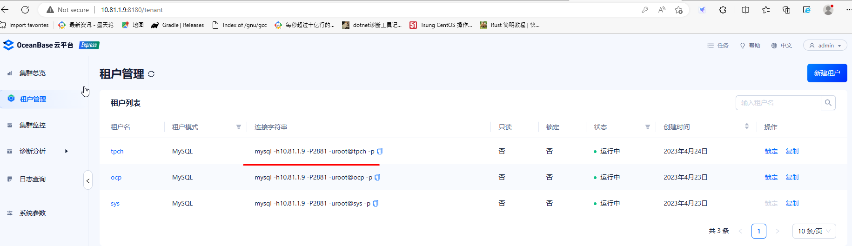This screenshot has width=852, height=246.
Task: Open 日志查询 in the sidebar
Action: (33, 179)
